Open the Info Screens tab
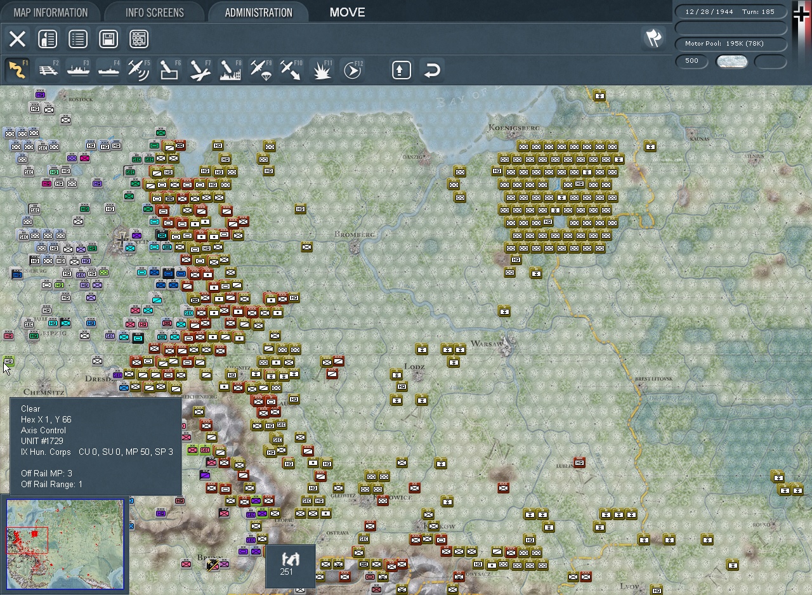Viewport: 812px width, 595px height. pos(154,13)
